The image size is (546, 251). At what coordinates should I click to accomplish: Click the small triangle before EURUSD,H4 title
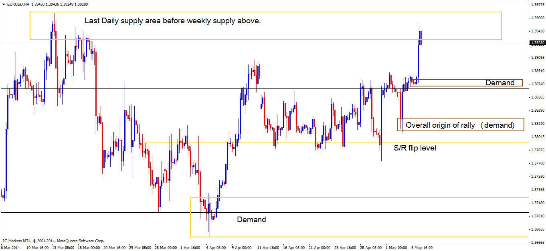tap(4, 4)
